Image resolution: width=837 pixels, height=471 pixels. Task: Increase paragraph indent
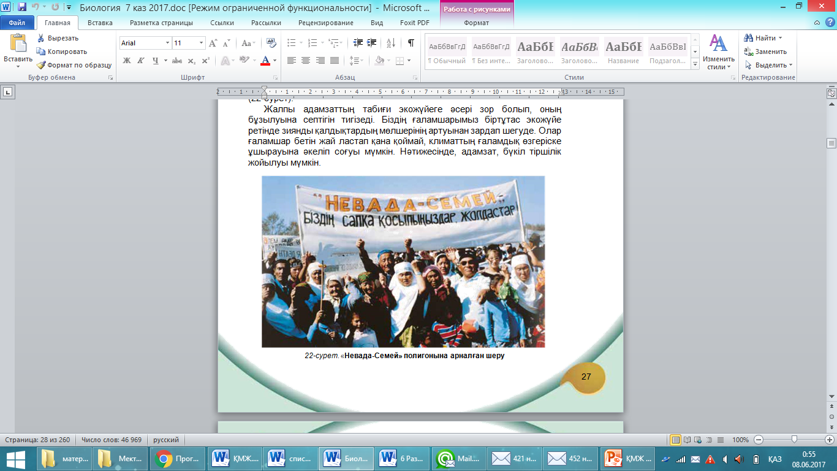373,43
